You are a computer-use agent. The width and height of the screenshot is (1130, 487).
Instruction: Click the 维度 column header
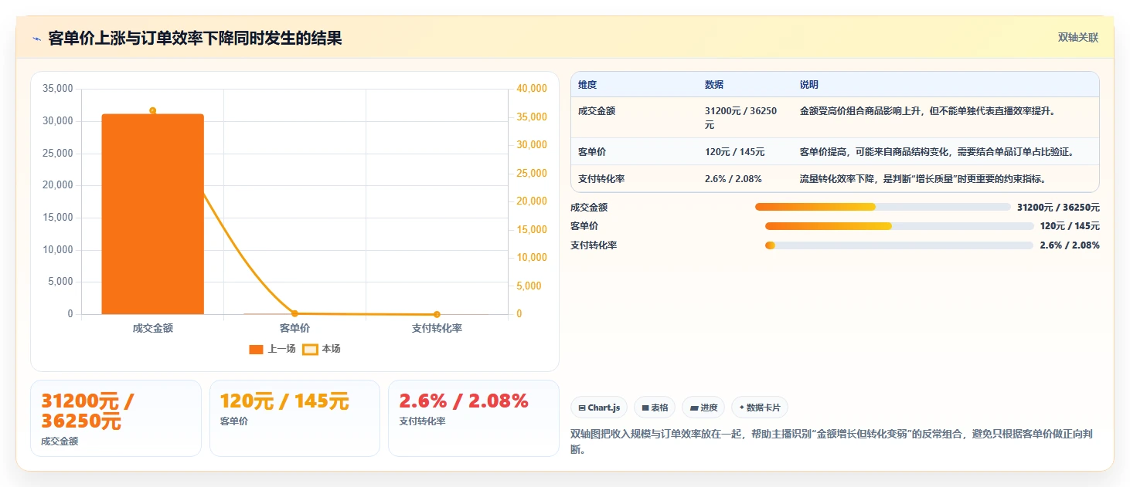(587, 85)
